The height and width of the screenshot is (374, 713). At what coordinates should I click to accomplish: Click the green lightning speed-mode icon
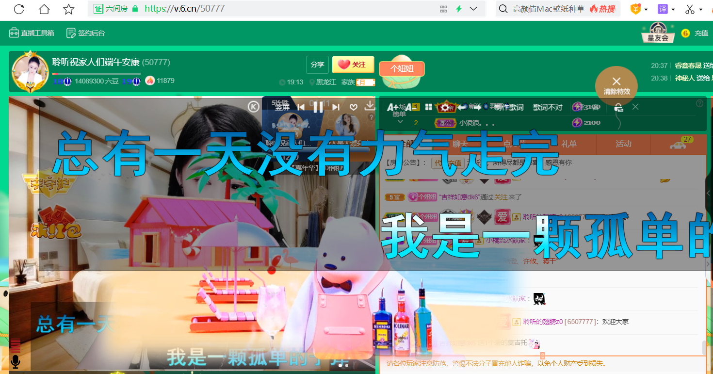(x=458, y=9)
